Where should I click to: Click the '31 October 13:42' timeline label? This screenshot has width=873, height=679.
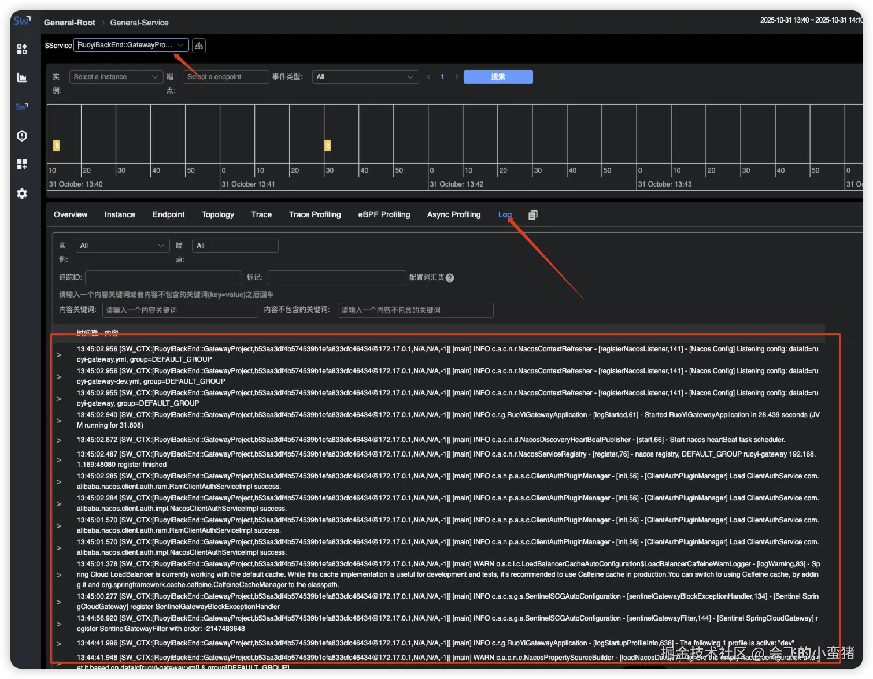[x=457, y=184]
